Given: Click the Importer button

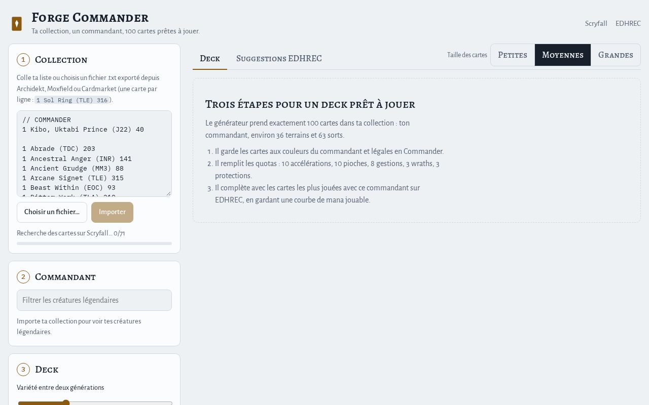Looking at the screenshot, I should click(112, 212).
